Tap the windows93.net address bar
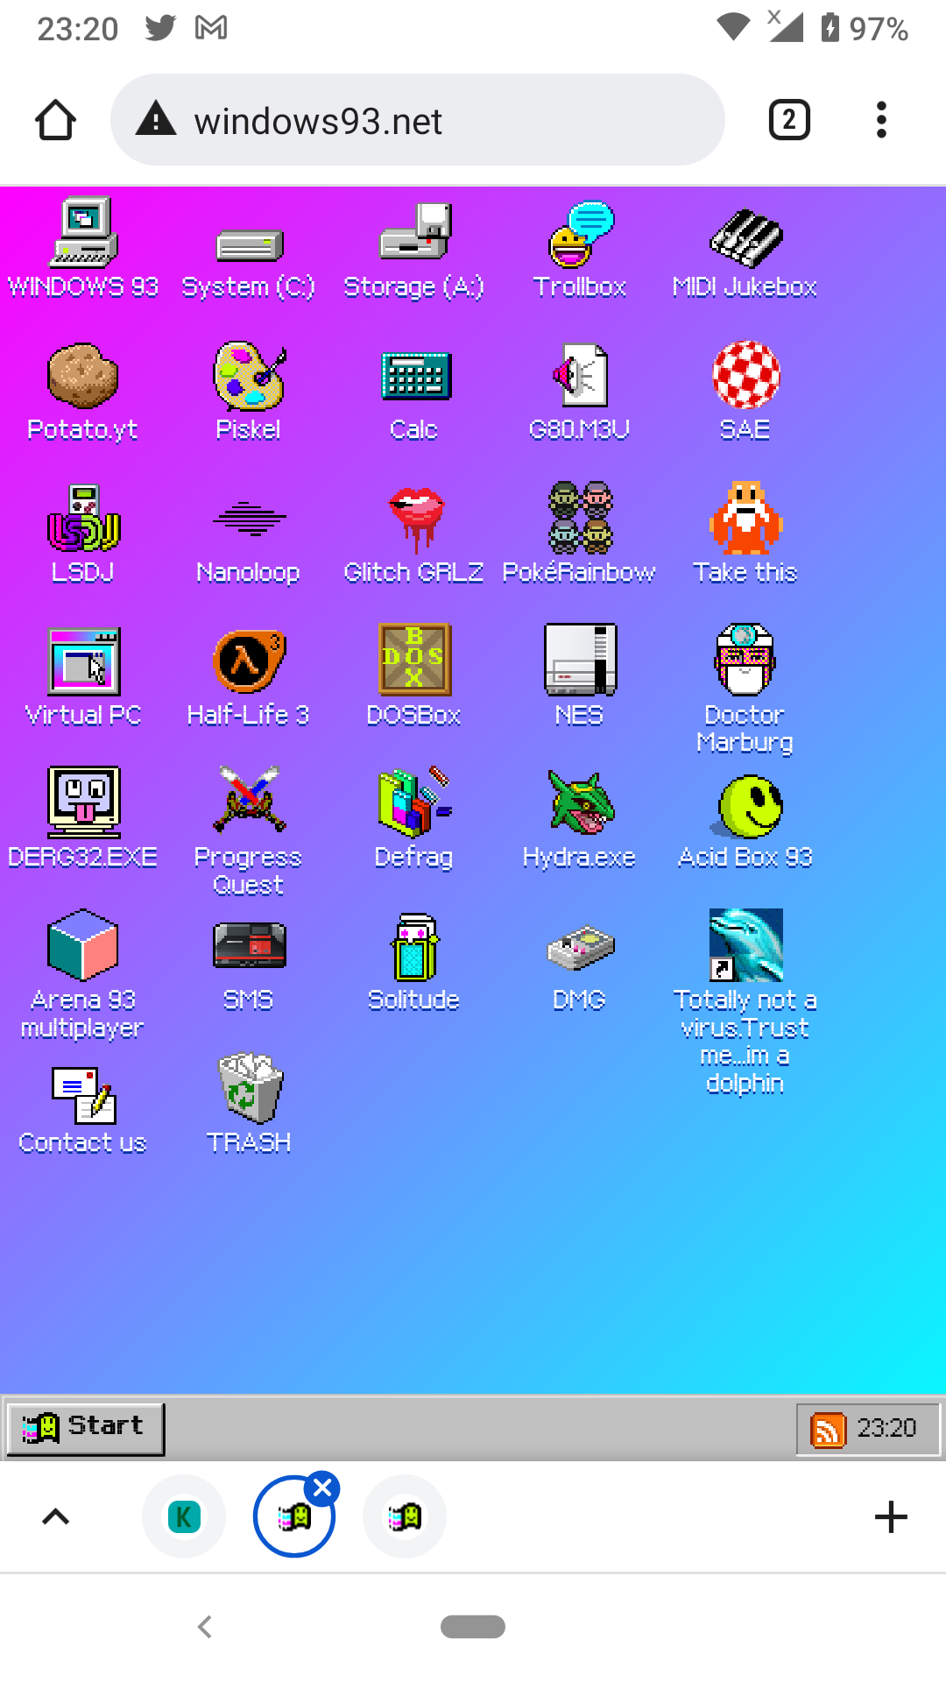The height and width of the screenshot is (1682, 946). (417, 120)
